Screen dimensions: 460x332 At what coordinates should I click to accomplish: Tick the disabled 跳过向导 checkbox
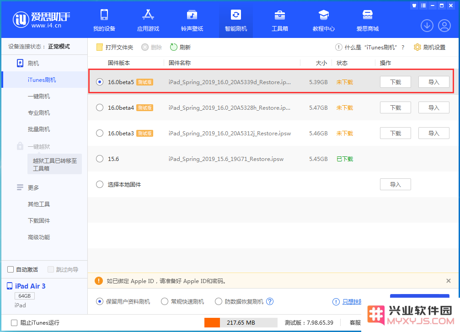51,269
